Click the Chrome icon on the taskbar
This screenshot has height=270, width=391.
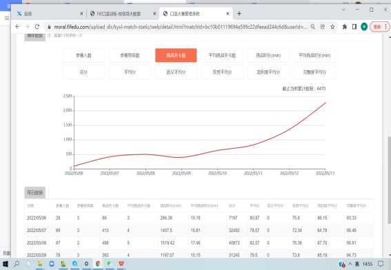[98, 264]
